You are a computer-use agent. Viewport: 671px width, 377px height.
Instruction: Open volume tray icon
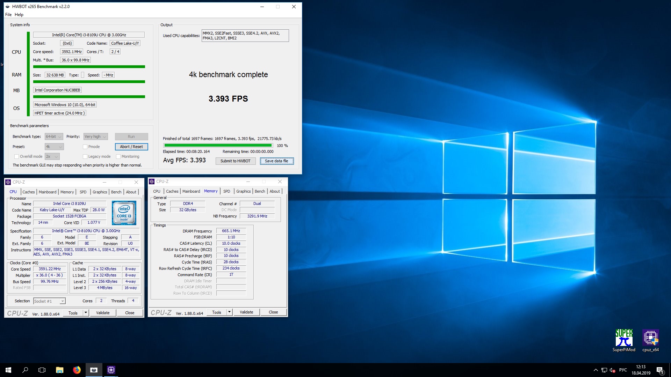click(x=612, y=370)
